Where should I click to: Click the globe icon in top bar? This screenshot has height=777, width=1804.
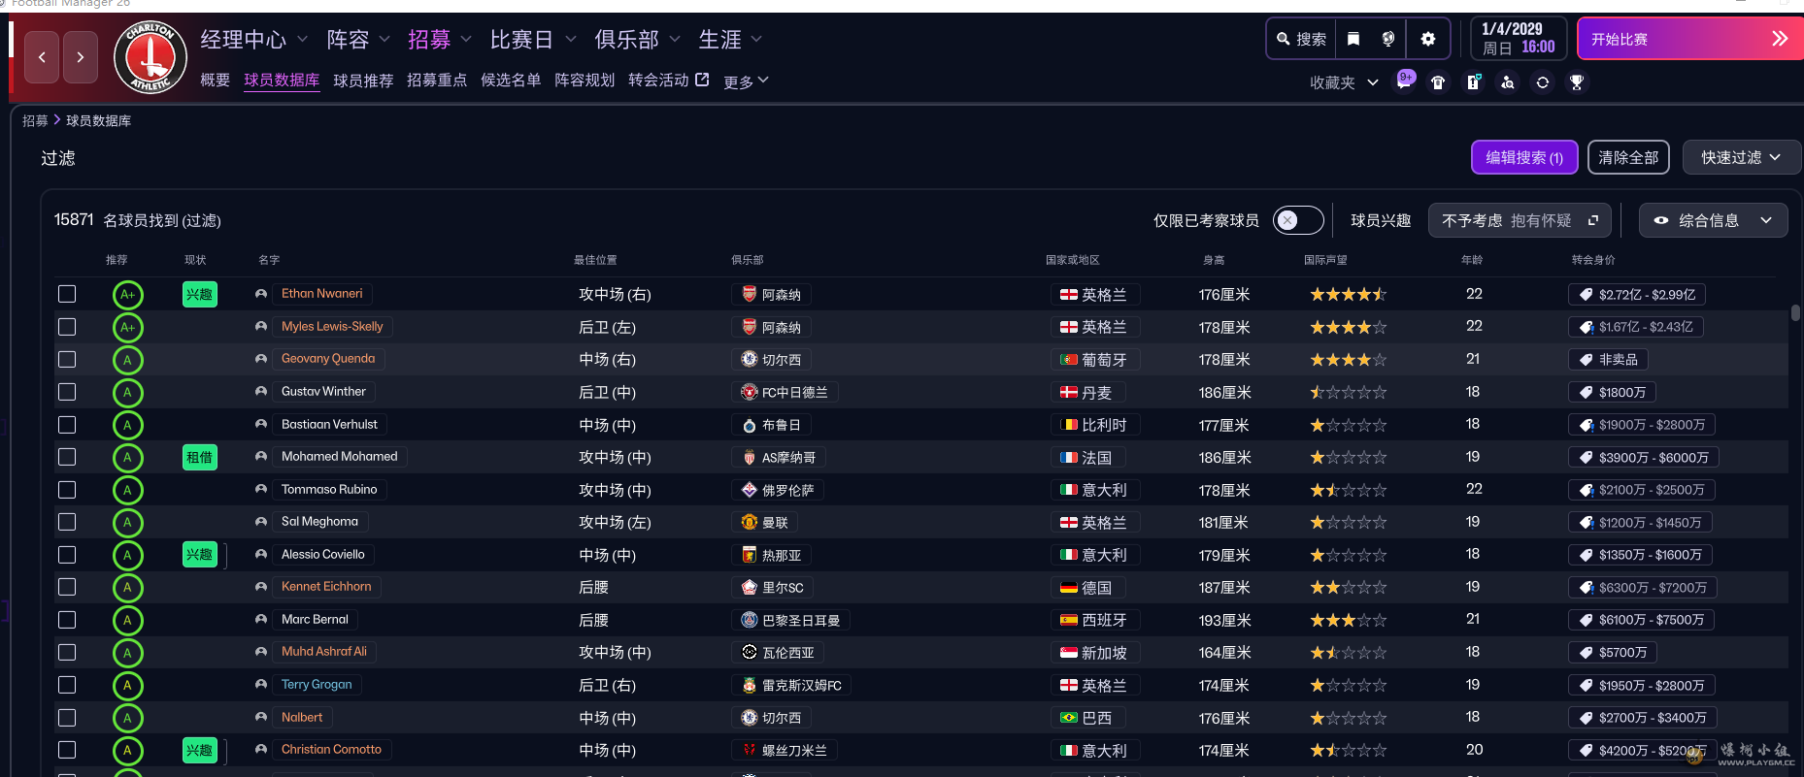(1388, 39)
